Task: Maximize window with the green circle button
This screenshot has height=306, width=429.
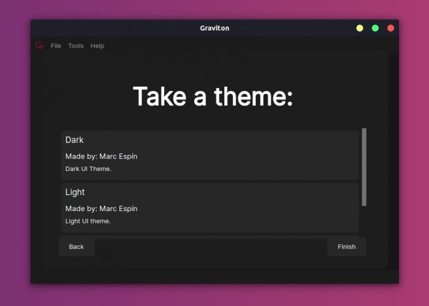Action: (375, 28)
